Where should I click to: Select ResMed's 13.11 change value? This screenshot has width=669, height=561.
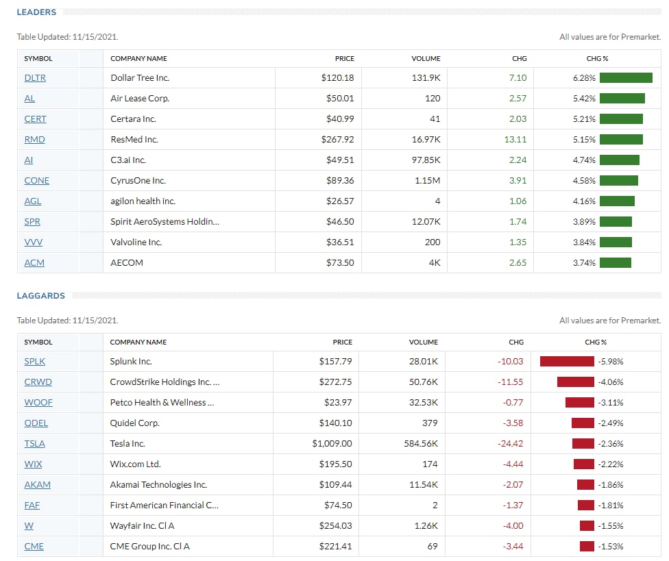(515, 140)
